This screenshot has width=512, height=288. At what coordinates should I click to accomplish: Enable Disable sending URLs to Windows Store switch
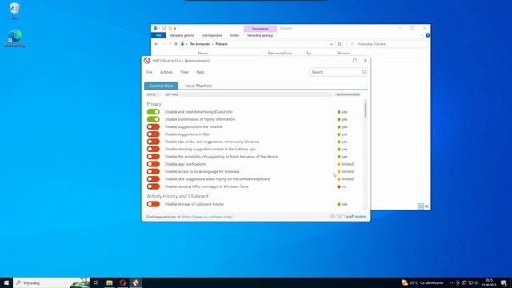click(153, 186)
